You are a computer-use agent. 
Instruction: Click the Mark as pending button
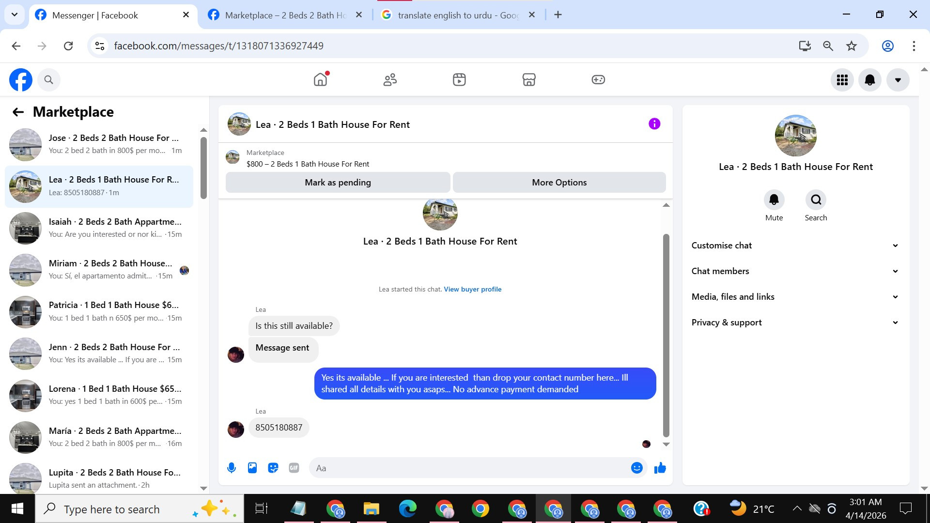point(338,183)
